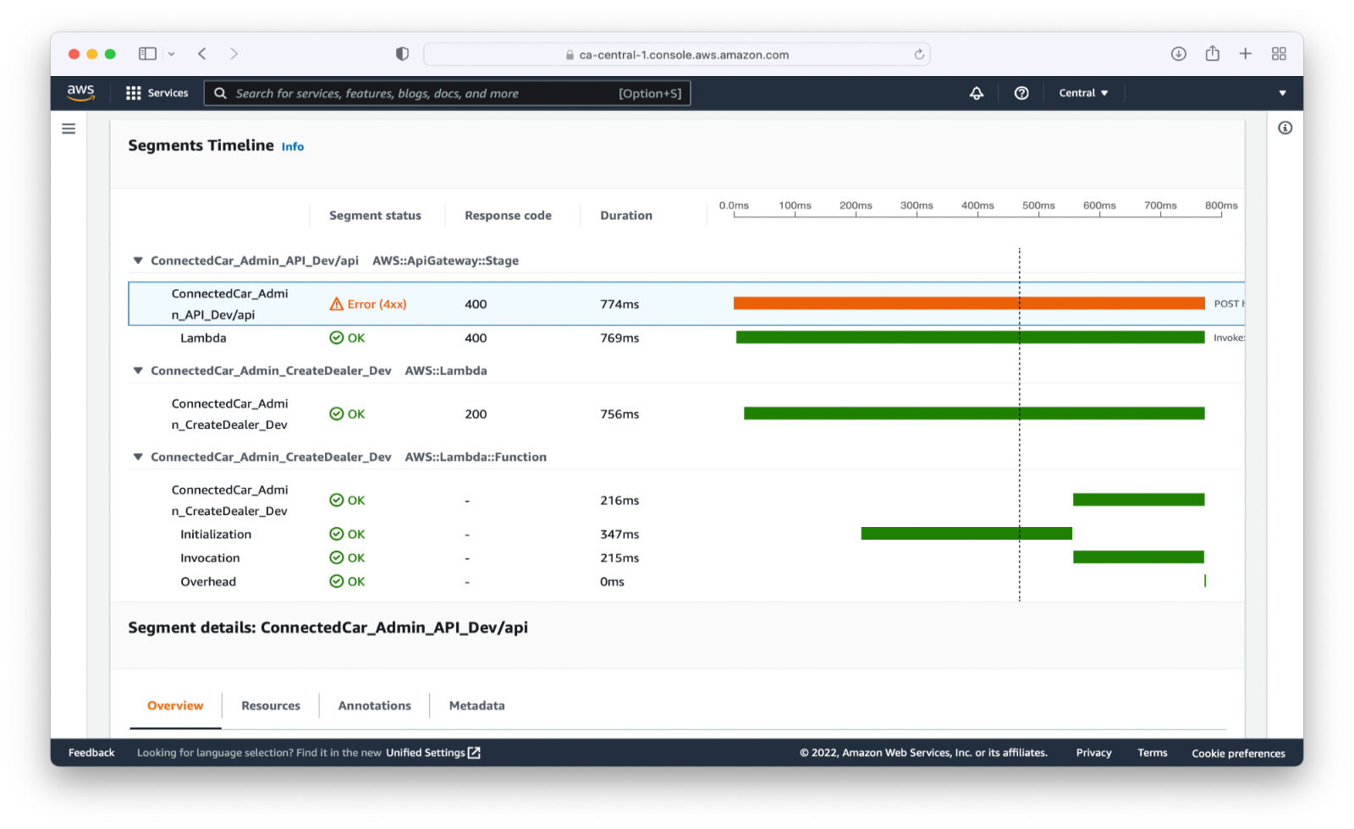Viewport: 1354px width, 829px height.
Task: Open Cookie preferences
Action: click(1238, 753)
